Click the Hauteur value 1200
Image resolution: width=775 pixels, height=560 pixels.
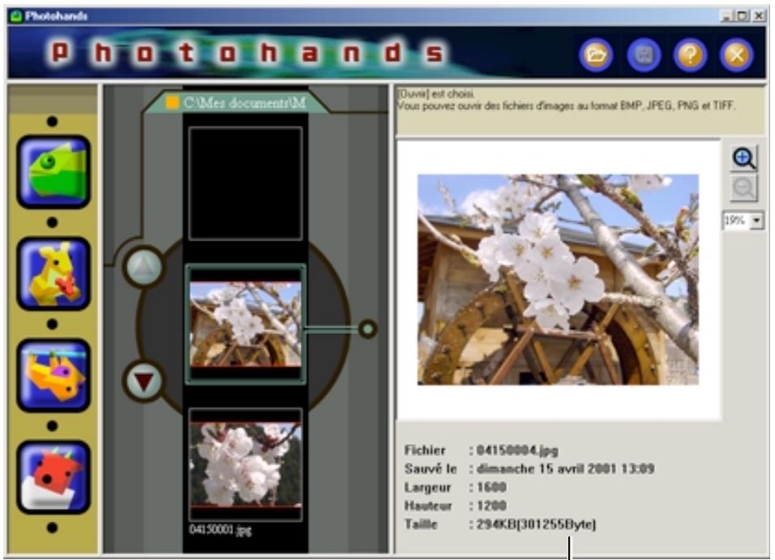click(x=491, y=506)
